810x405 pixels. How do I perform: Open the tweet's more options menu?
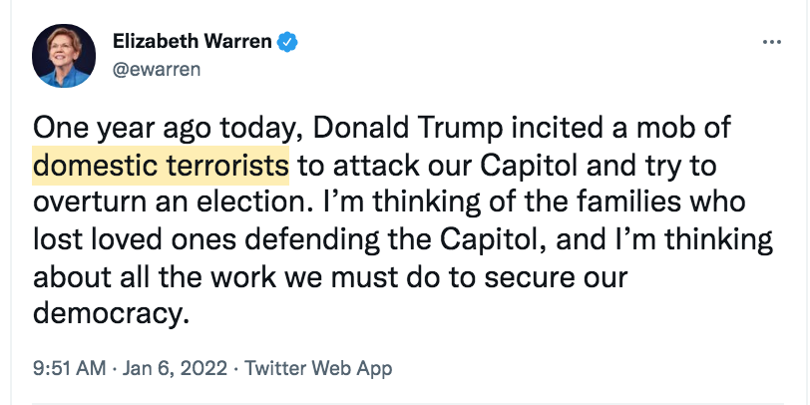[x=772, y=43]
